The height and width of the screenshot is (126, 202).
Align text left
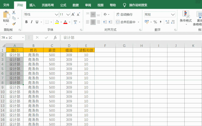coord(88,22)
